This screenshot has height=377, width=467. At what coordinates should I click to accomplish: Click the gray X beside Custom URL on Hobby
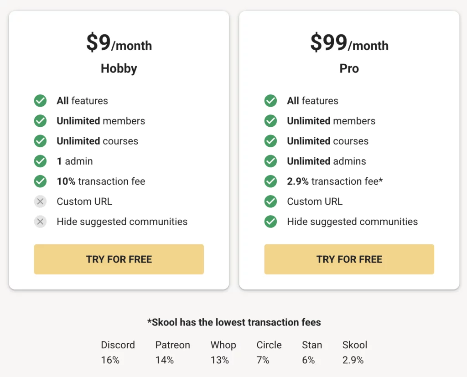click(40, 201)
